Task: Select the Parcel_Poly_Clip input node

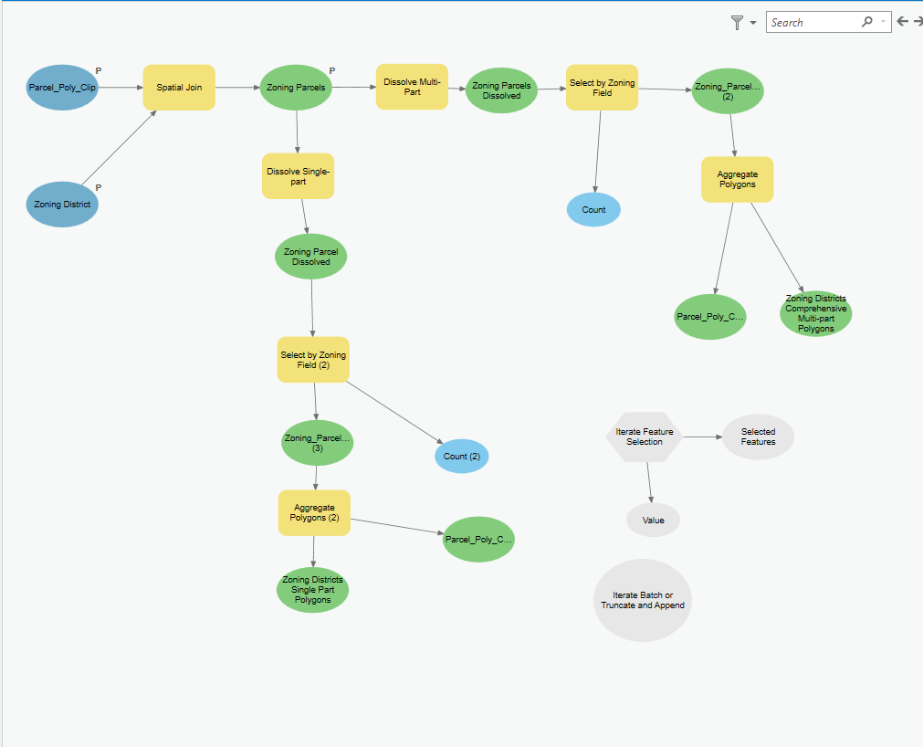Action: (62, 88)
